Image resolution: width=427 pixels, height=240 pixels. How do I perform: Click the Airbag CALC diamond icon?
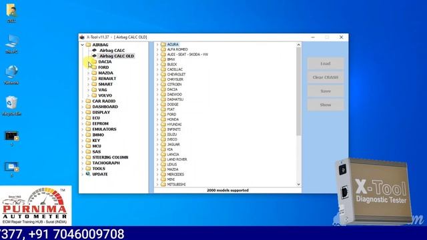point(94,51)
